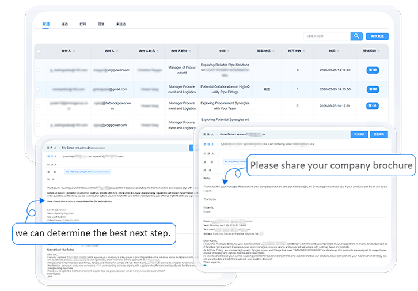
Task: Click the 转发邮件 button in Karan's email
Action: point(359,134)
